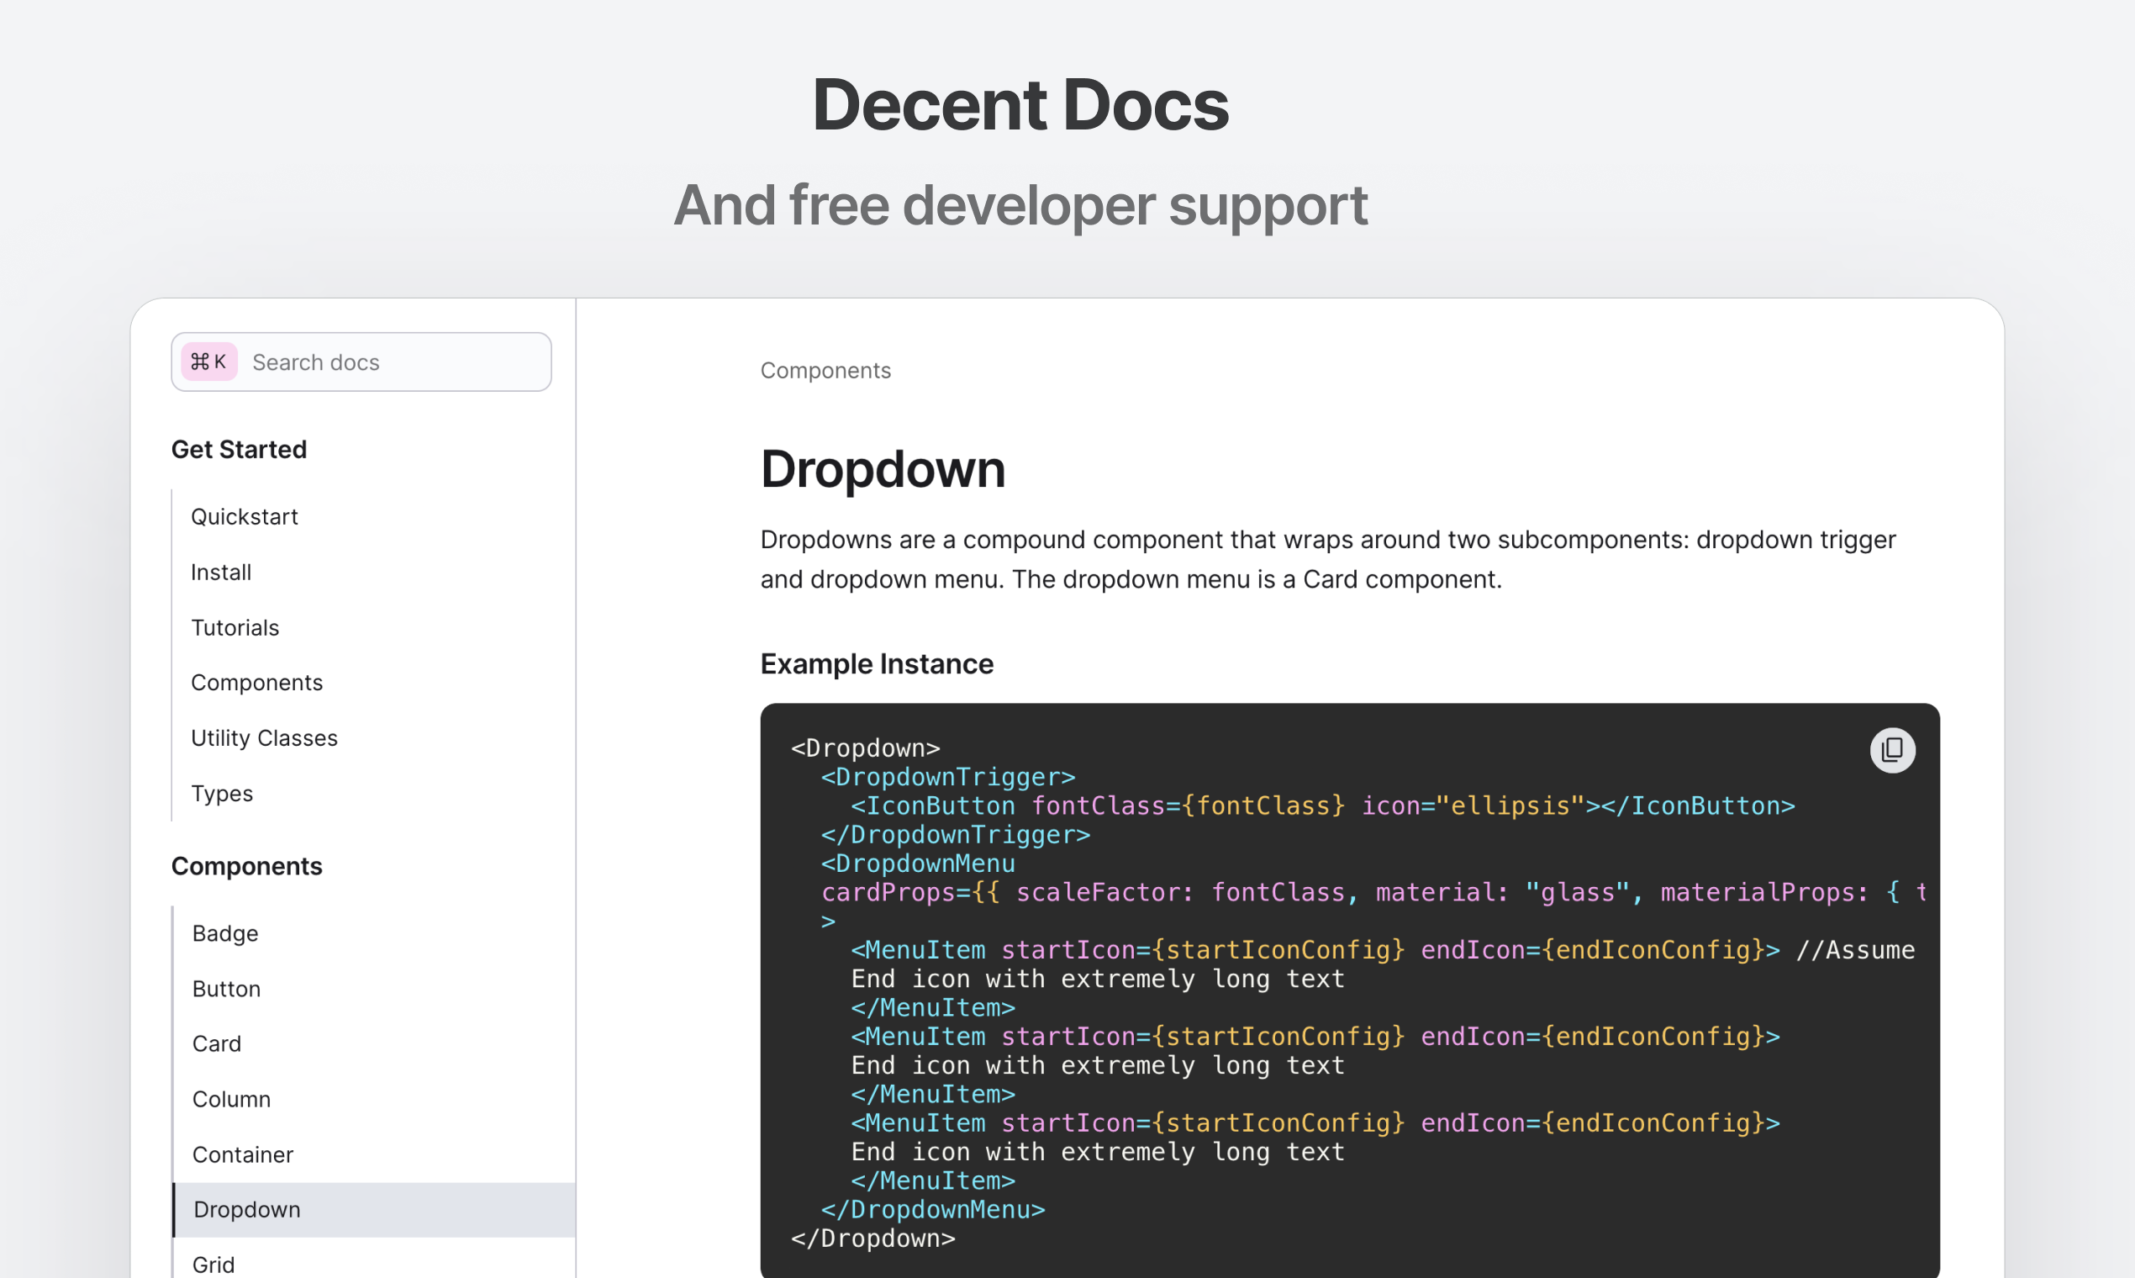Open the Quickstart page
Viewport: 2135px width, 1278px height.
(x=245, y=517)
